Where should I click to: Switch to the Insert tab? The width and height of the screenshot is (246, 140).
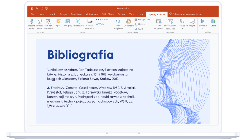tap(52, 14)
